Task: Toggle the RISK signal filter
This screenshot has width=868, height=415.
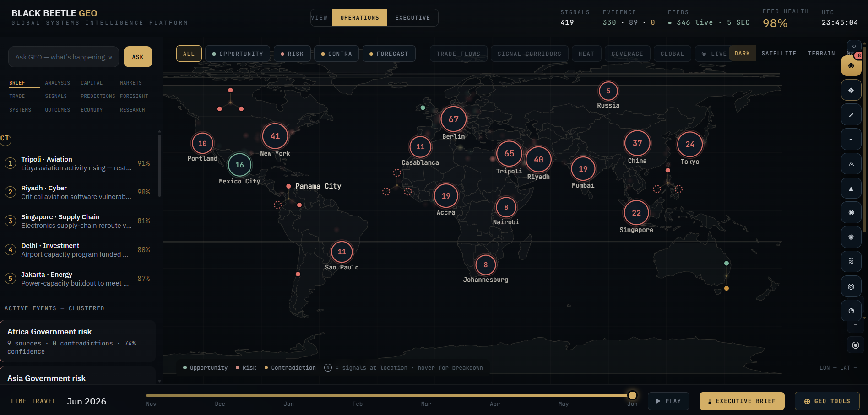Action: coord(292,54)
